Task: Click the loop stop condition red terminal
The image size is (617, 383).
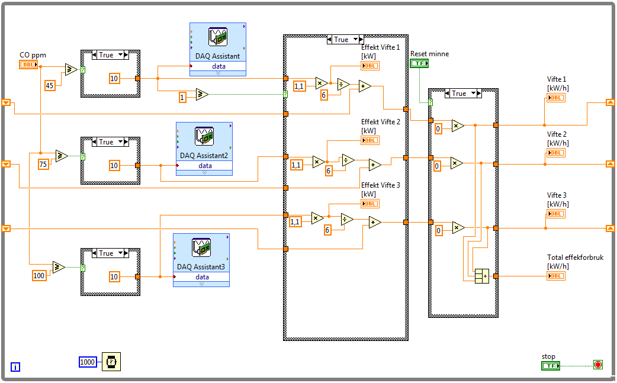Action: click(x=597, y=365)
